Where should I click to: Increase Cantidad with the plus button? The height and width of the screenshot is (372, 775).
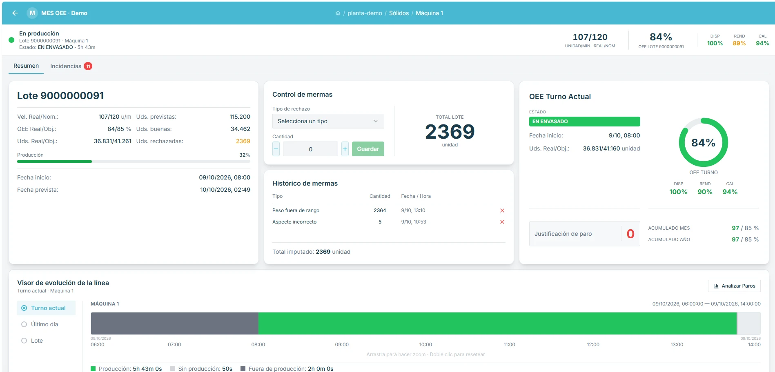pyautogui.click(x=345, y=149)
